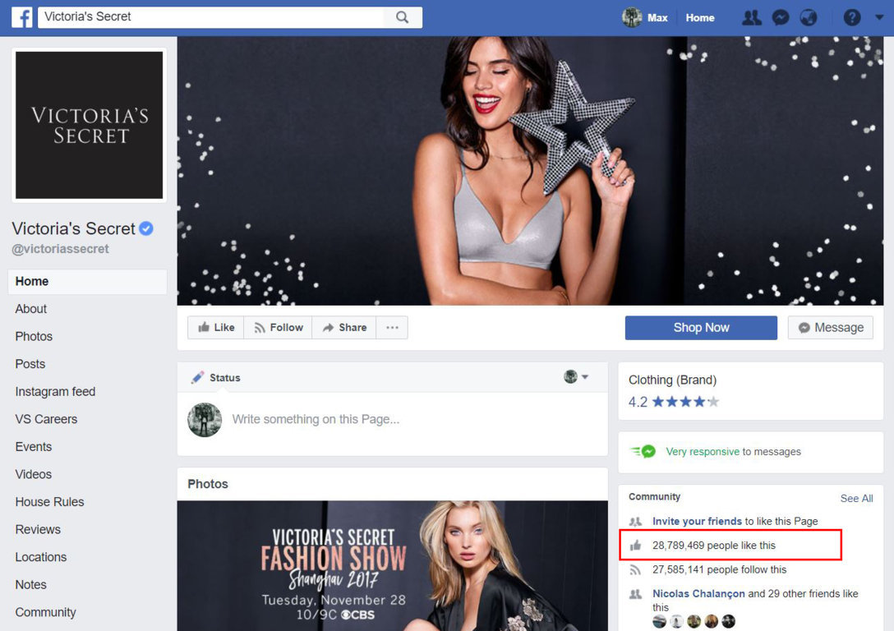Click the first friend avatar under friends like this

click(659, 621)
